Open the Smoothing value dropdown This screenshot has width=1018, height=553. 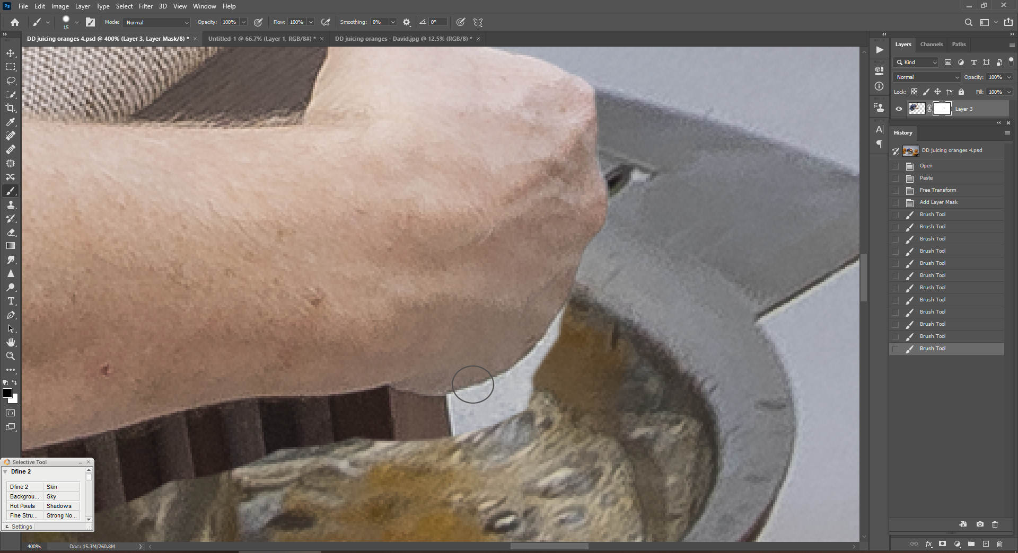pyautogui.click(x=393, y=22)
